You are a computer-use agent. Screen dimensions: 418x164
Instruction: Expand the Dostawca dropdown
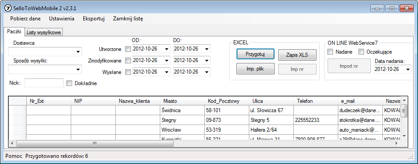coord(78,51)
